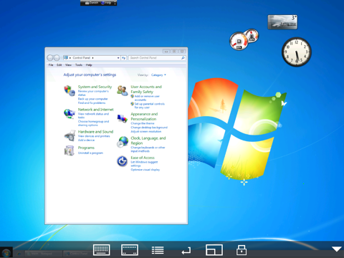This screenshot has height=258, width=344.
Task: Open the Tools menu
Action: coord(79,65)
